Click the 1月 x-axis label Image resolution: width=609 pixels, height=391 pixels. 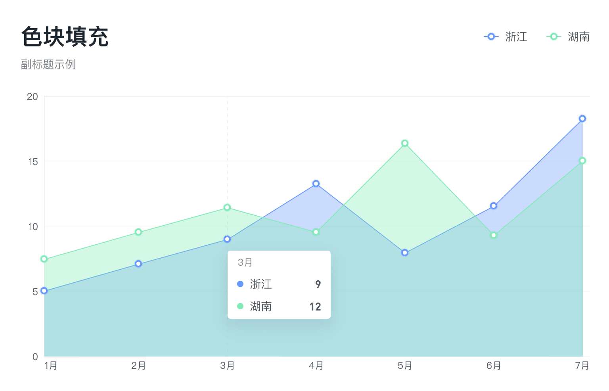(x=51, y=365)
